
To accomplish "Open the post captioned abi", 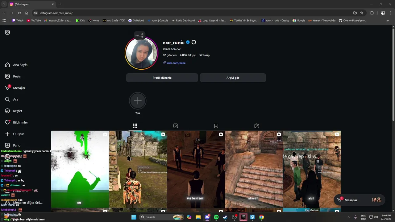I will pyautogui.click(x=312, y=169).
